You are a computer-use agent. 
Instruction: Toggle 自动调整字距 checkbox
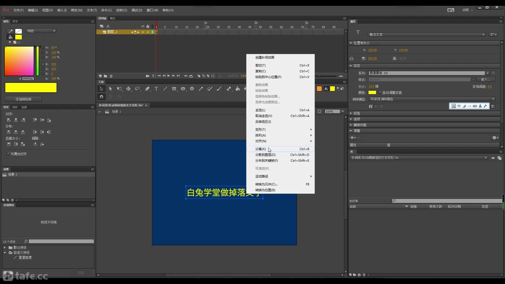tap(380, 92)
